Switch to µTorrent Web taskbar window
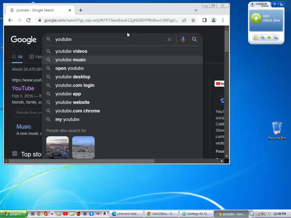Screen dimensions: 291x218 tap(126, 214)
